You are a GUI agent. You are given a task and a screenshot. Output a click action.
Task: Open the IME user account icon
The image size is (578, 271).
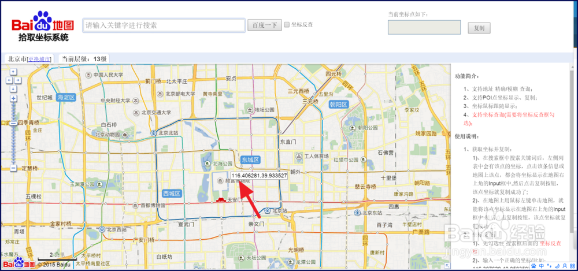pyautogui.click(x=564, y=265)
